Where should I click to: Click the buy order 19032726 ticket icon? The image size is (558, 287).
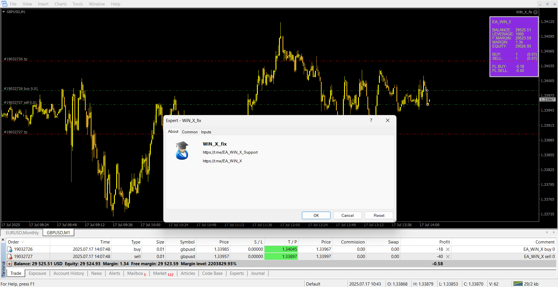tap(10, 249)
